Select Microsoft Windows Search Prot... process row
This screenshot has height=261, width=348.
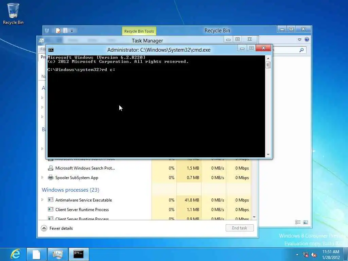click(144, 168)
